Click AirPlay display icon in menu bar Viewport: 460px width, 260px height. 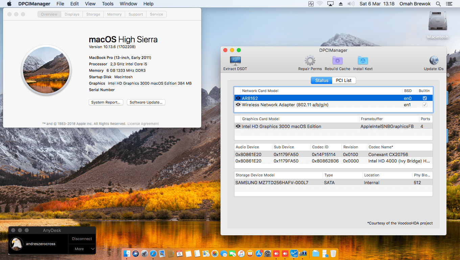click(330, 4)
